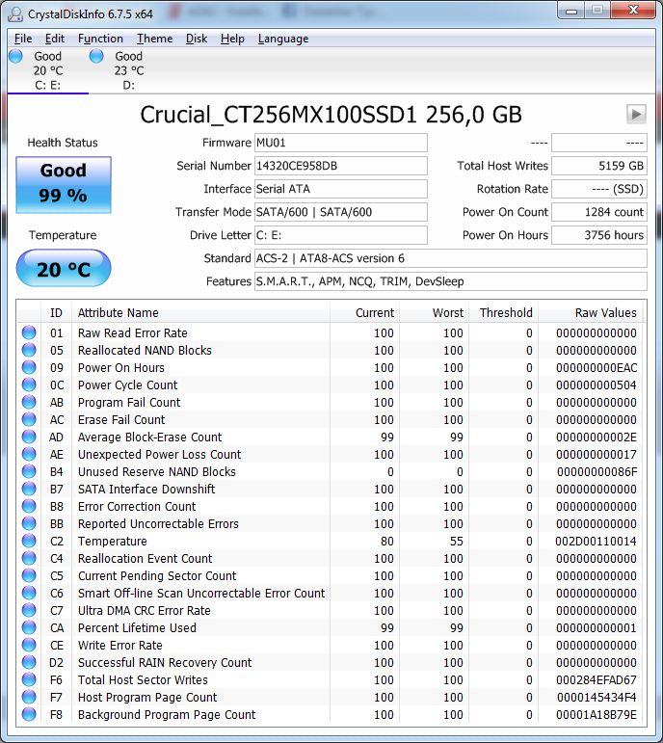Open the Disk menu

click(x=197, y=39)
